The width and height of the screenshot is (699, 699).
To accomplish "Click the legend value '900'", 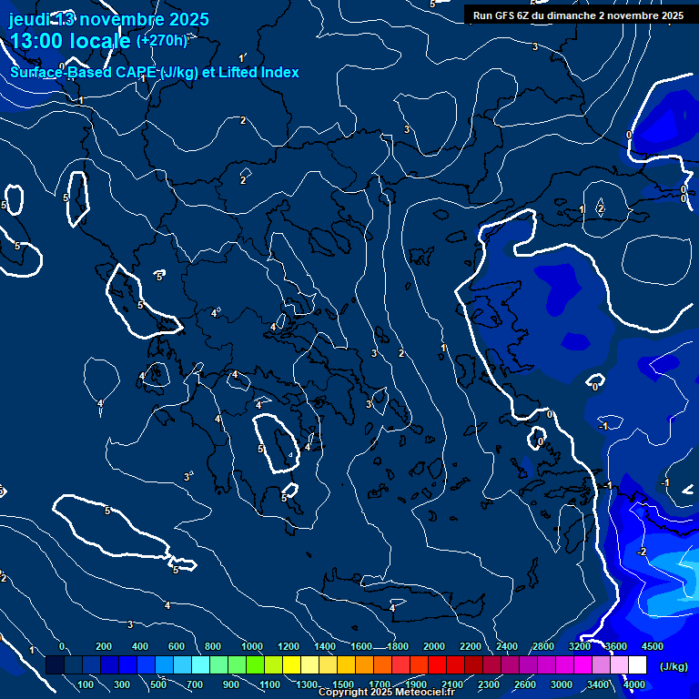I will (x=231, y=684).
